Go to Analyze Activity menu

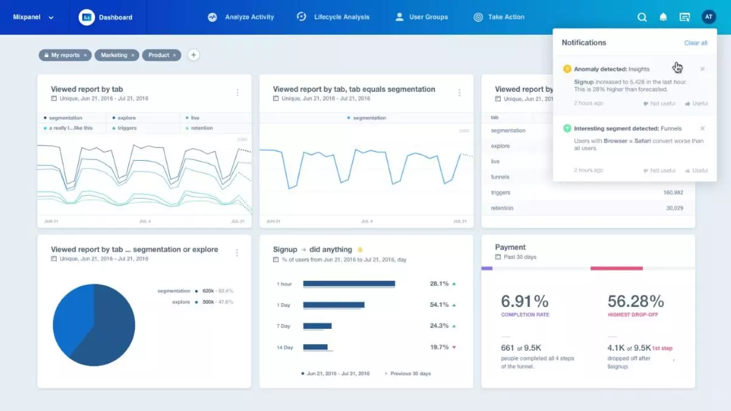pos(241,17)
